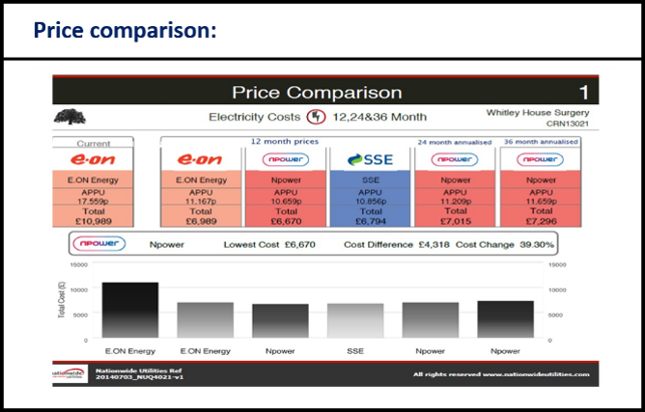
Task: Click the APPU value '17.559p'
Action: pyautogui.click(x=93, y=201)
